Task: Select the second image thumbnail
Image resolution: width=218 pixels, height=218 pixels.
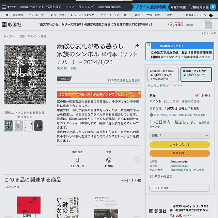Action: coord(18,126)
